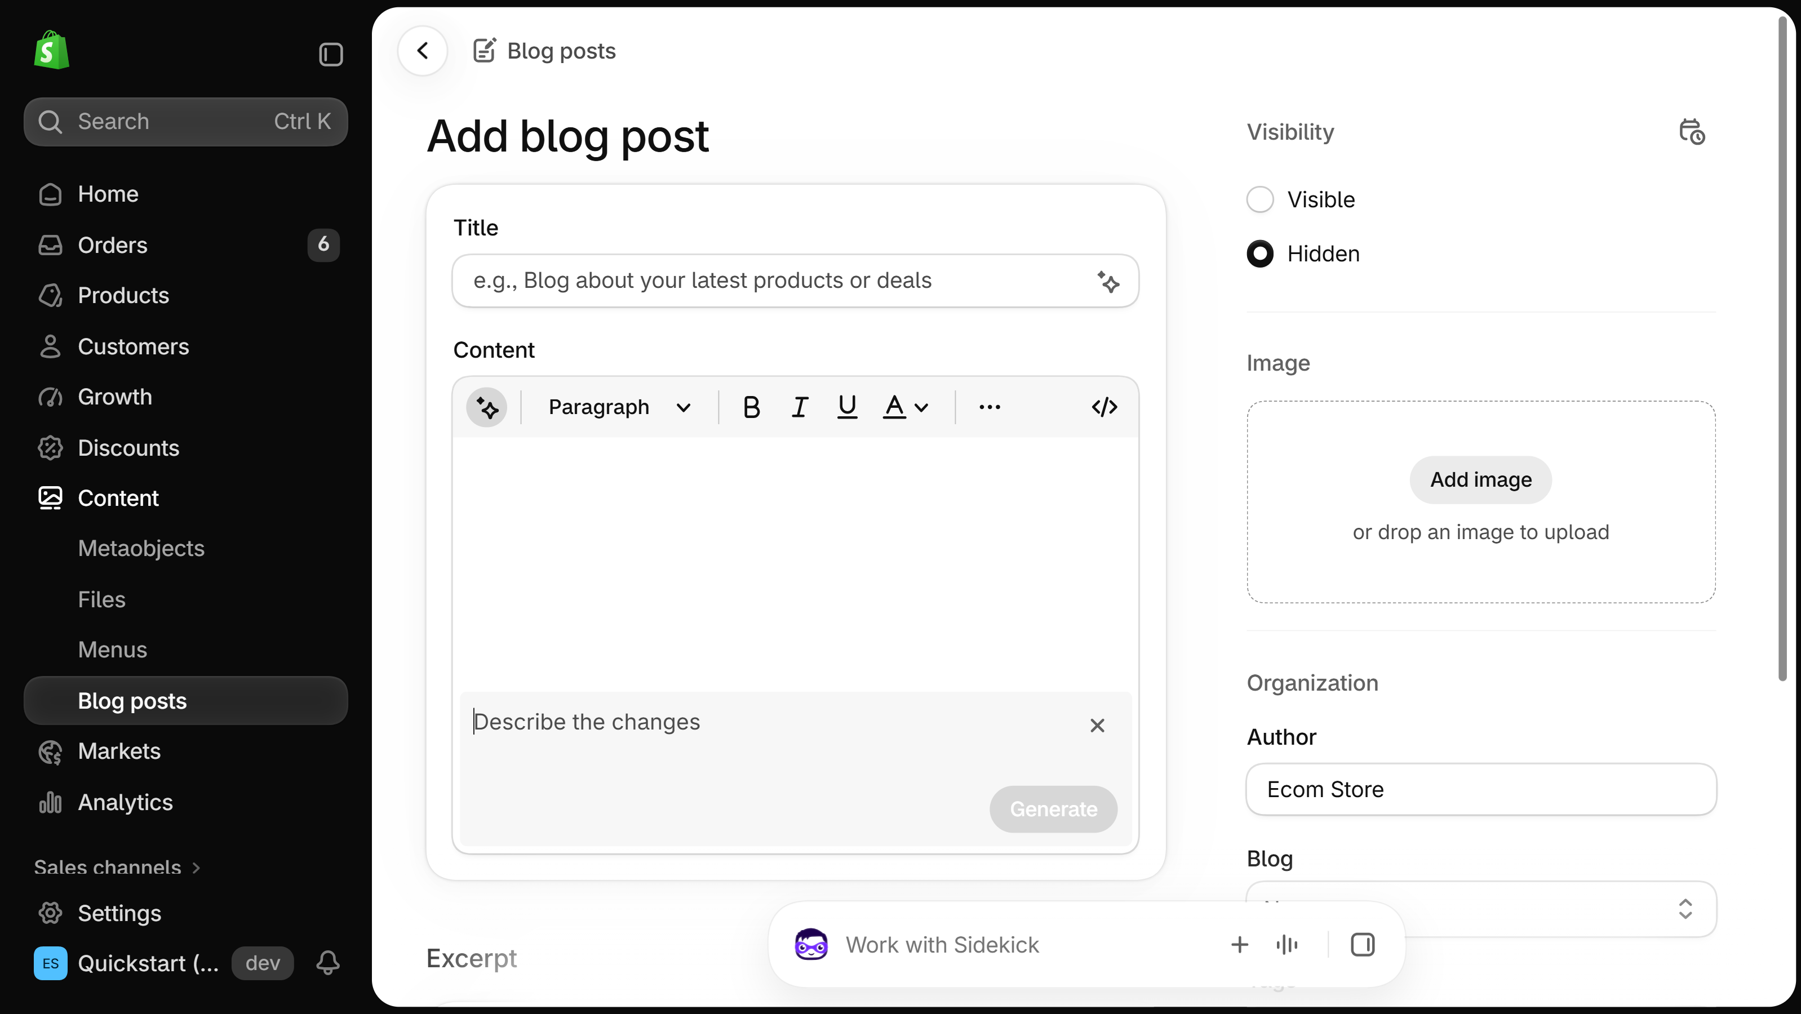Image resolution: width=1801 pixels, height=1014 pixels.
Task: Expand Sales channels section
Action: tap(117, 867)
